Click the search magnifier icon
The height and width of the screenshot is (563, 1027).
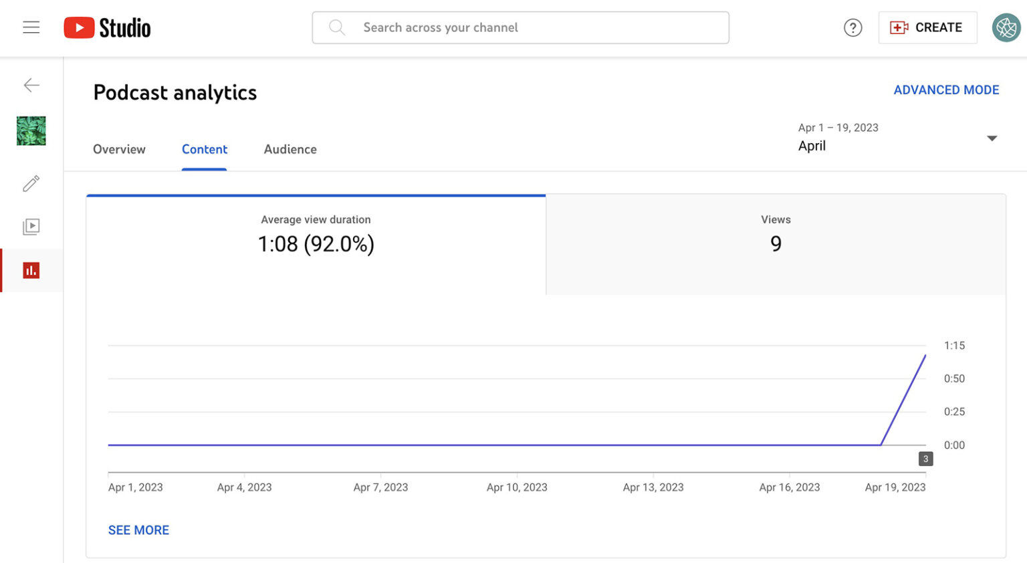click(x=336, y=27)
